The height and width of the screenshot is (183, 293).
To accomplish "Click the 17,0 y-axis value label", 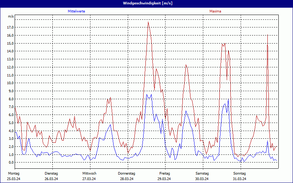I will 10,27.
